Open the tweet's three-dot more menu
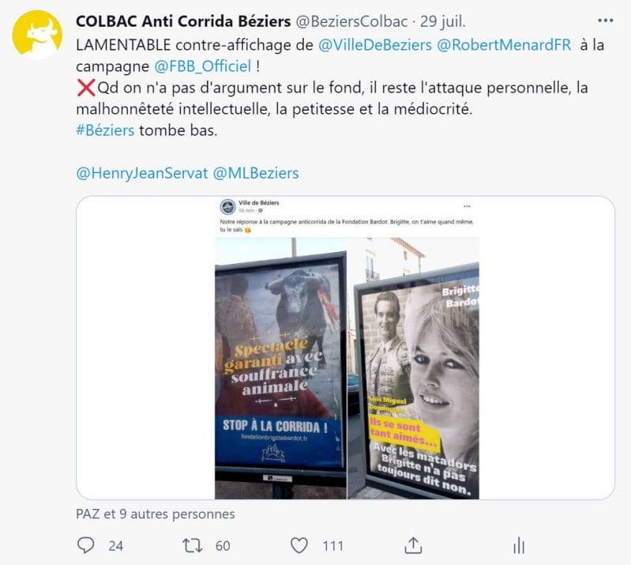The image size is (631, 565). [x=605, y=21]
